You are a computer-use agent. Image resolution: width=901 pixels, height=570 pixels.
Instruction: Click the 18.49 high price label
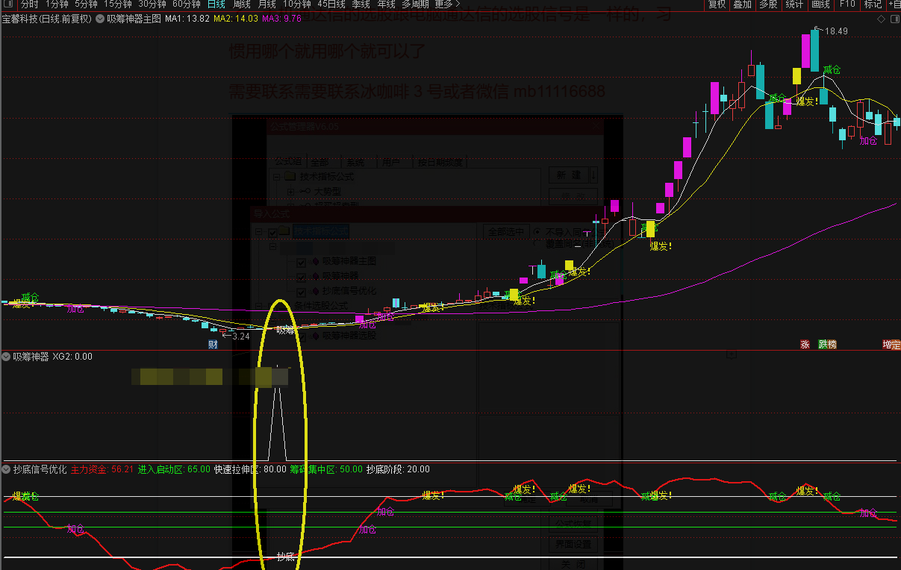837,31
